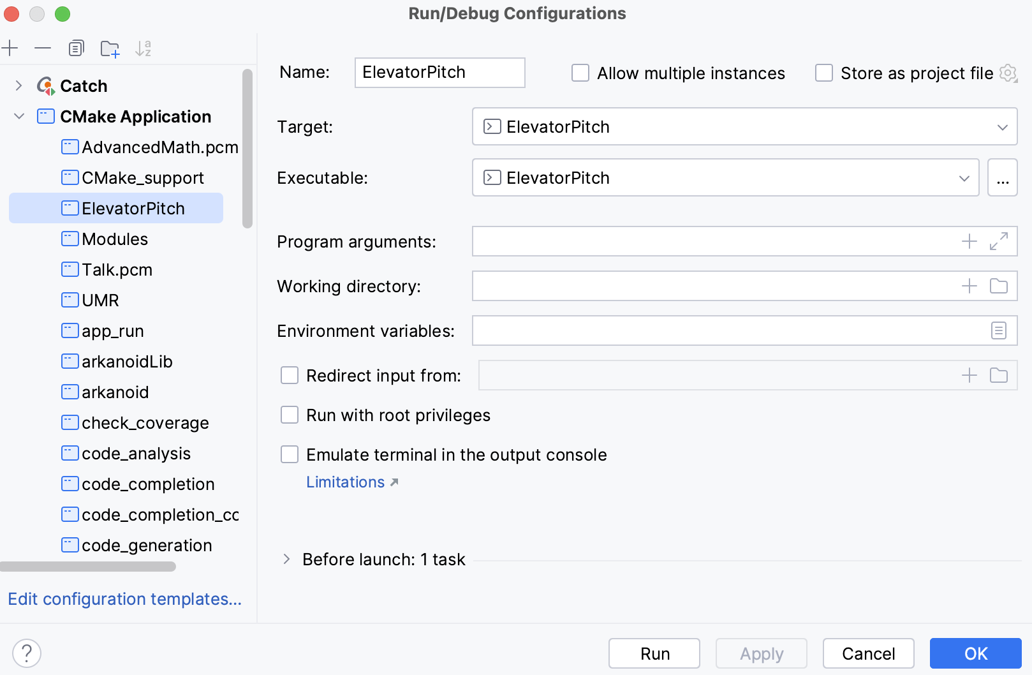Open the Target dropdown
This screenshot has width=1032, height=675.
coord(1003,126)
